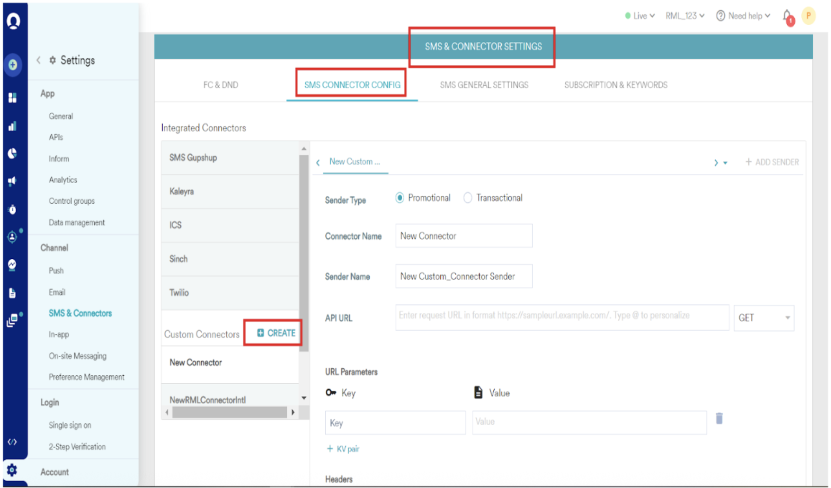Image resolution: width=831 pixels, height=488 pixels.
Task: Open the bar chart icon in left rail
Action: 12,126
